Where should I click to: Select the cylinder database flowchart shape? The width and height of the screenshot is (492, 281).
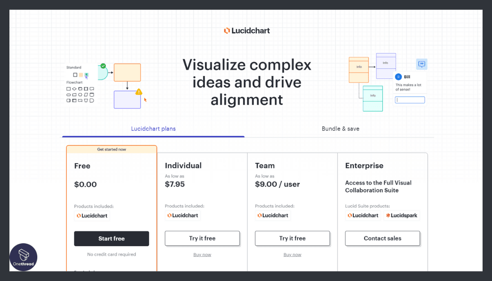(91, 94)
